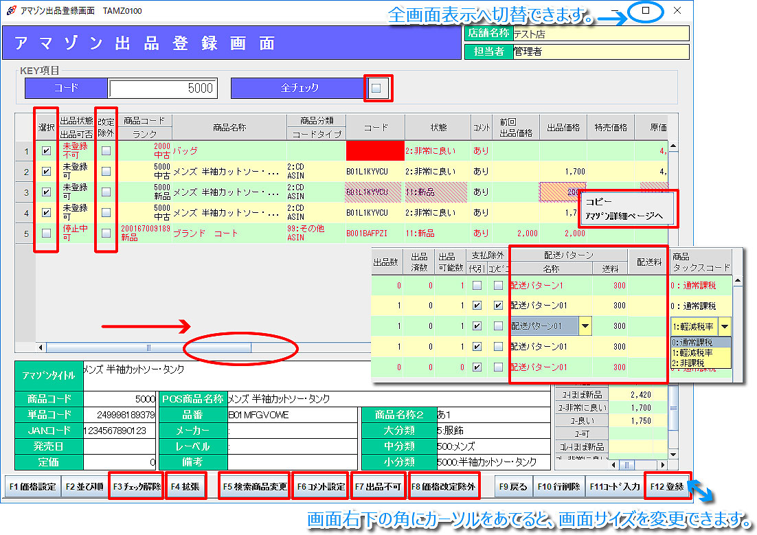Click the horizontal scrollbar thumb of the grid
This screenshot has height=535, width=757.
pos(220,348)
